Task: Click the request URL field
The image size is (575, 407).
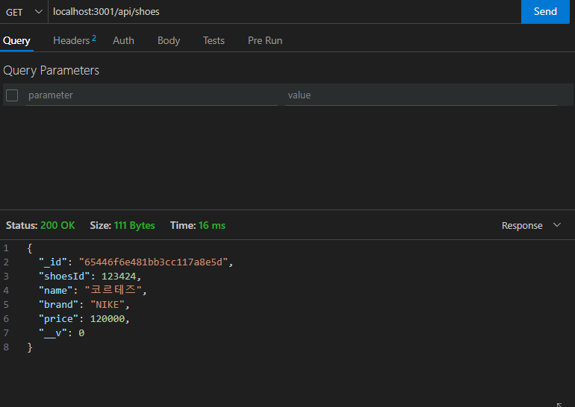Action: [x=284, y=12]
